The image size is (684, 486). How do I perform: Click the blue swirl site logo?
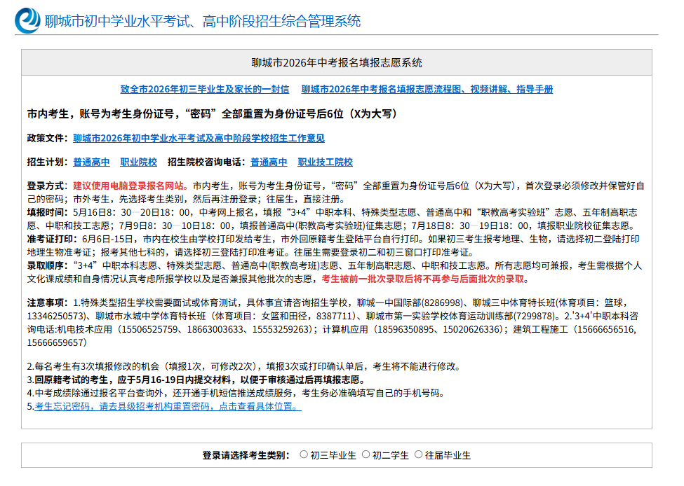tap(27, 20)
